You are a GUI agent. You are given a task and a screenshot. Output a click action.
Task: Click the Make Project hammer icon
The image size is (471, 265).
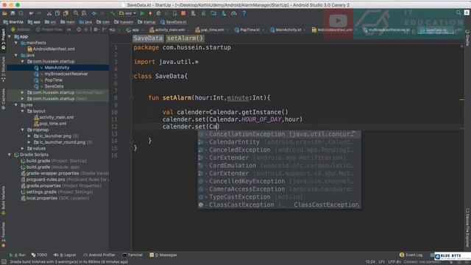[113, 13]
